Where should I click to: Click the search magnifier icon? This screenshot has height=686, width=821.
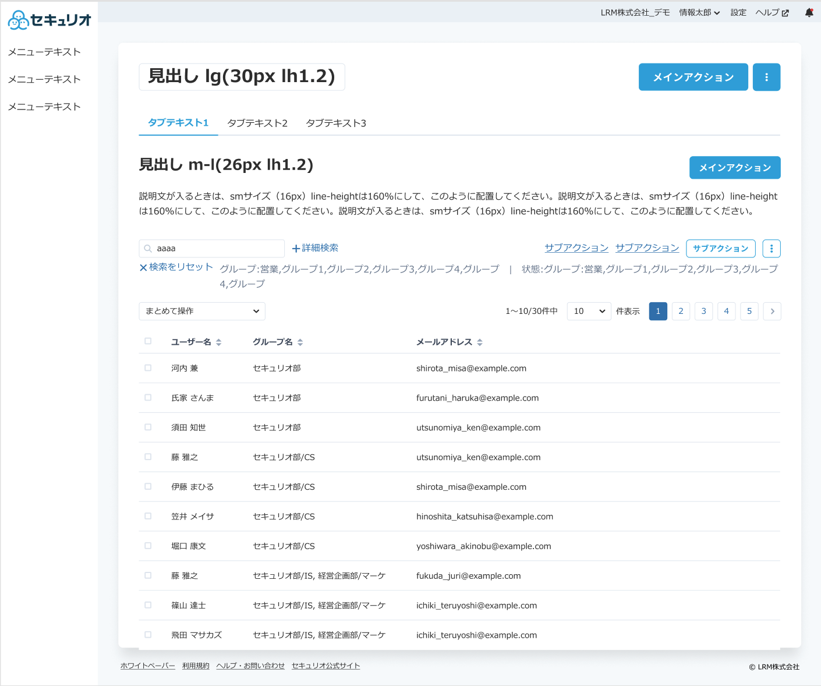tap(148, 249)
